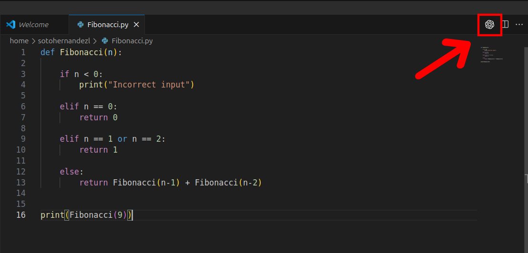
Task: Click the text "def Fibonacci(n):"
Action: [81, 52]
